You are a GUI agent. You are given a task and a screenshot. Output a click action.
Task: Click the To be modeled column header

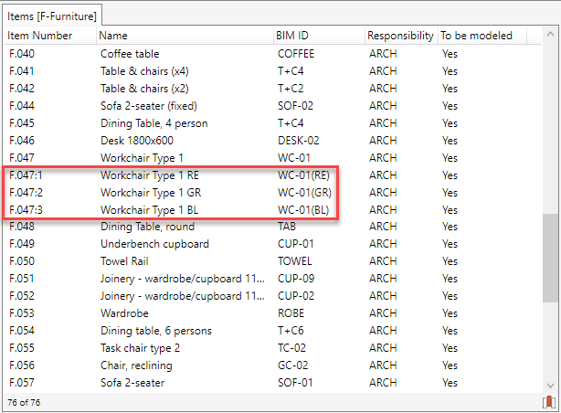pyautogui.click(x=476, y=36)
